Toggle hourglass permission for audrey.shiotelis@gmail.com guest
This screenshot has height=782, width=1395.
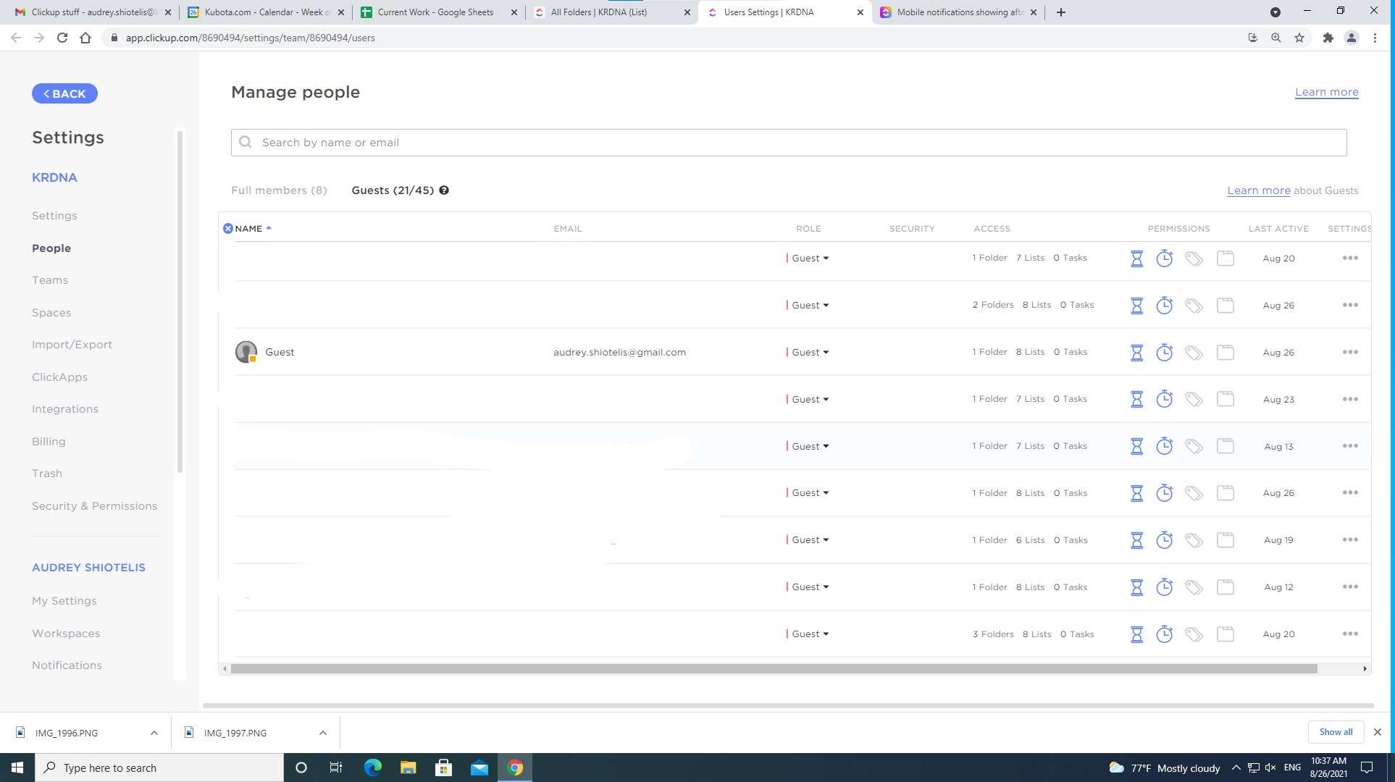point(1136,353)
